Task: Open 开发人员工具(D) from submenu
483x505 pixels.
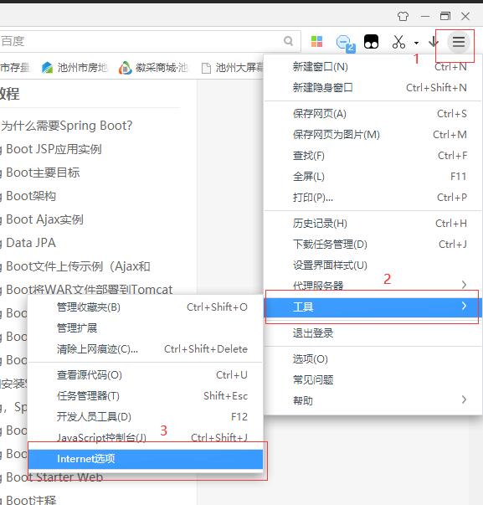Action: click(145, 417)
